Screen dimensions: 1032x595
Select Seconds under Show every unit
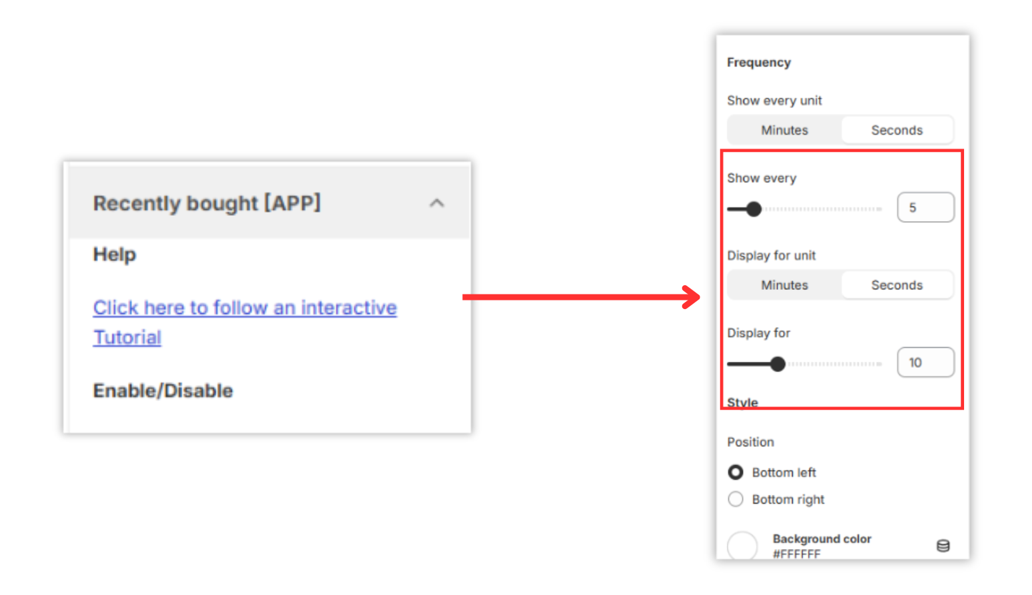point(896,129)
